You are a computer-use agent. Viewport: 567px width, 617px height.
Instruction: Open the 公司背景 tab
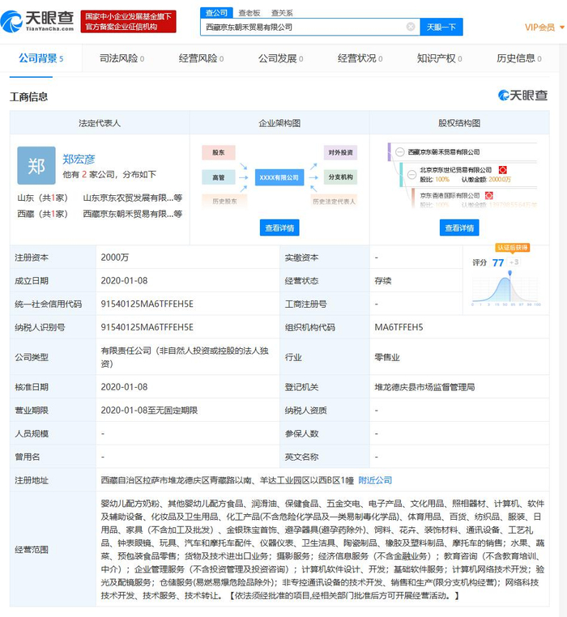click(41, 58)
